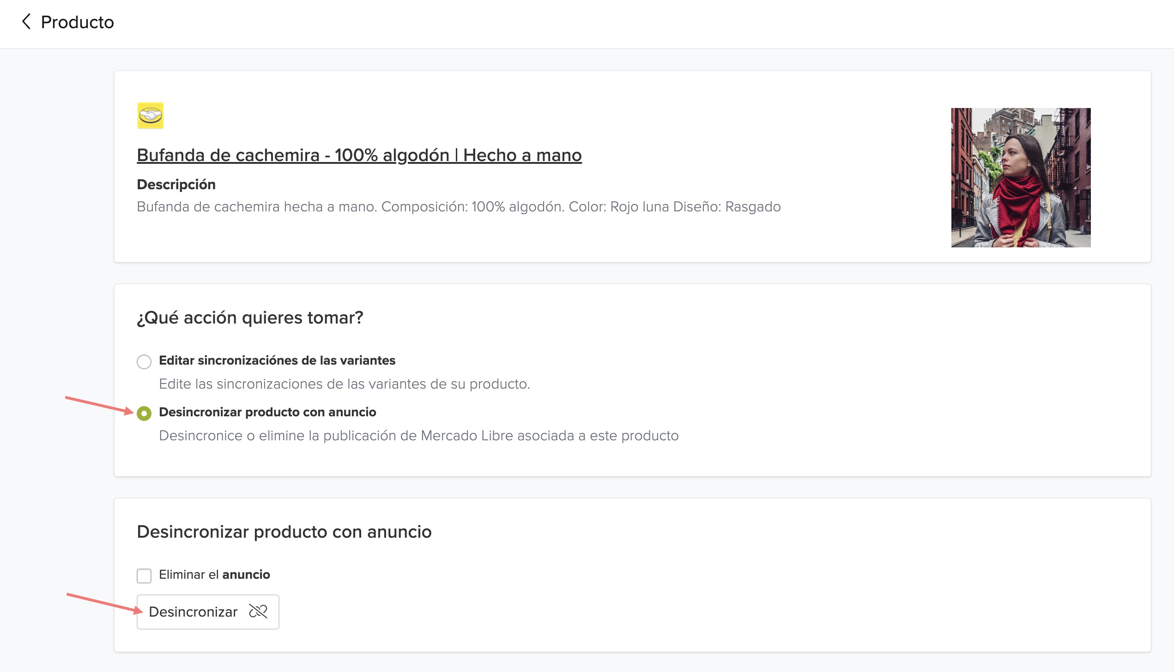This screenshot has height=672, width=1174.
Task: Click the ¿Qué acción quieres tomar? heading
Action: click(x=250, y=318)
